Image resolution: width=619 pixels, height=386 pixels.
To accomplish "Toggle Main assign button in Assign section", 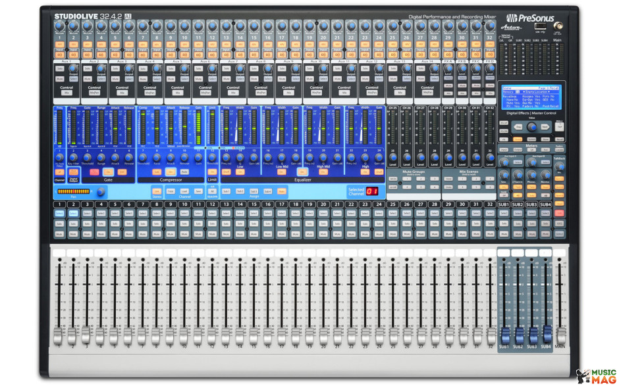I will click(281, 191).
